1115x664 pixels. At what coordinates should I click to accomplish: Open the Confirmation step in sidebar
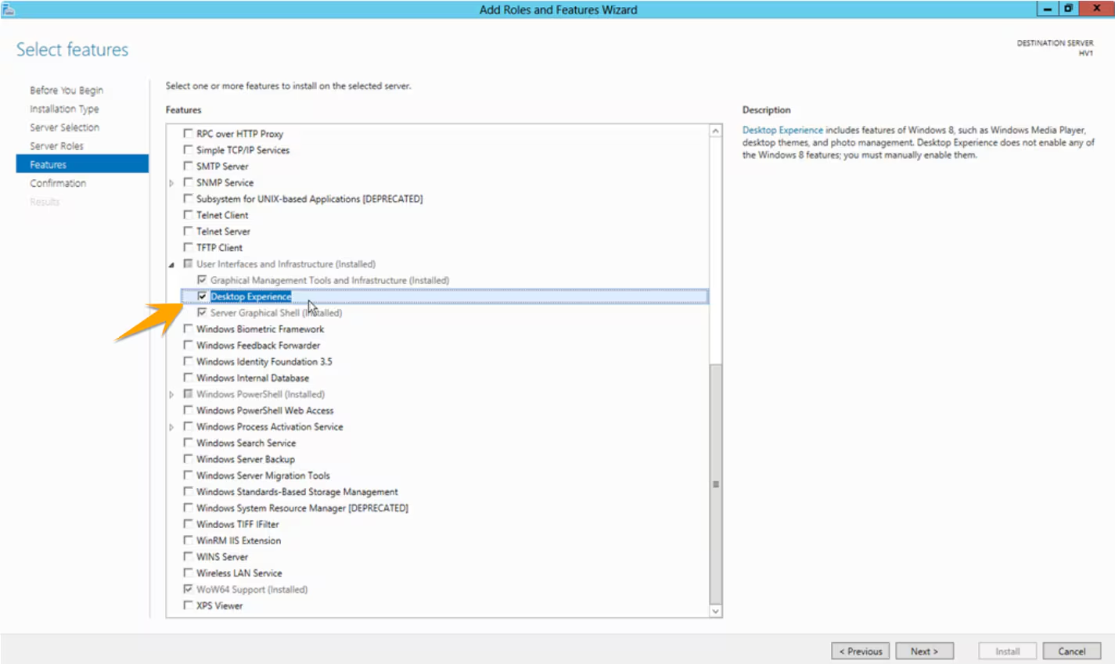point(58,183)
